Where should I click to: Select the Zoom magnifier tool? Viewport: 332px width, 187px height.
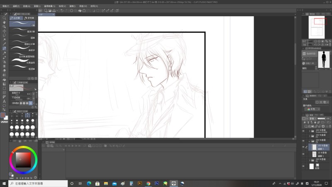point(4,18)
